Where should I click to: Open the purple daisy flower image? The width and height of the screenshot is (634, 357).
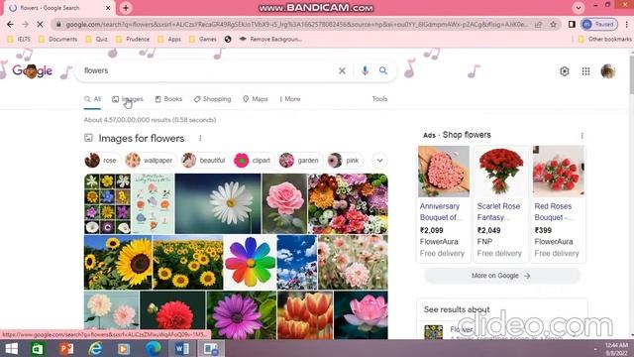(242, 315)
